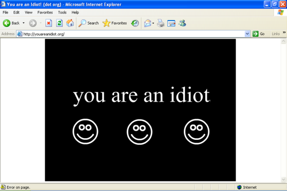Open the View menu
This screenshot has height=191, width=287.
pos(29,13)
